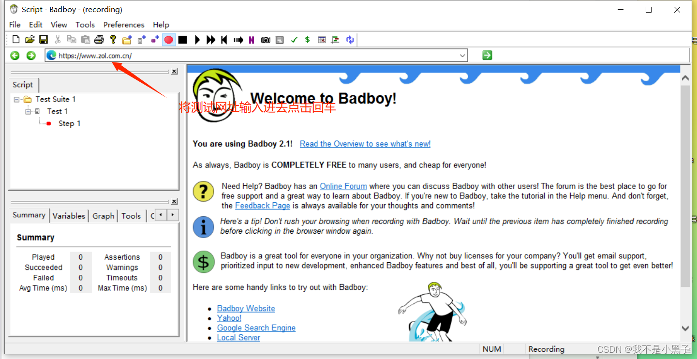This screenshot has height=359, width=697.
Task: Open the Online Forum link
Action: click(343, 186)
